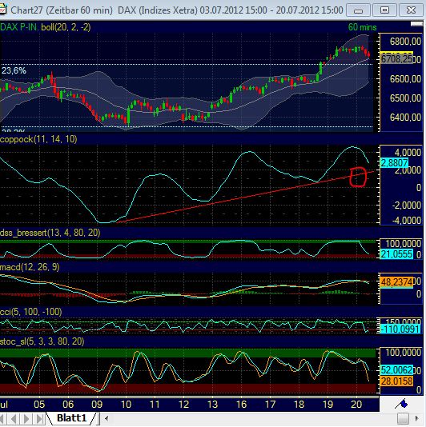Select the 'cci(5, 100, -100)' indicator label
426x427 pixels.
(x=30, y=312)
